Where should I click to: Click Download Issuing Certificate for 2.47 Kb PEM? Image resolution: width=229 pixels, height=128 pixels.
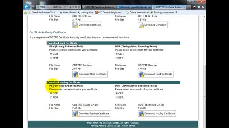point(91,113)
